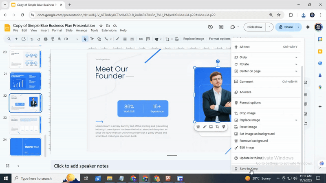This screenshot has height=183, width=326.
Task: Collapse the filmstrip panel arrow
Action: pos(18,166)
